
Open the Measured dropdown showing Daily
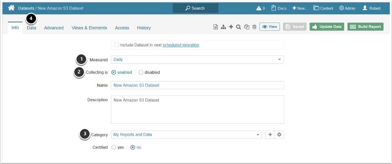(x=197, y=60)
